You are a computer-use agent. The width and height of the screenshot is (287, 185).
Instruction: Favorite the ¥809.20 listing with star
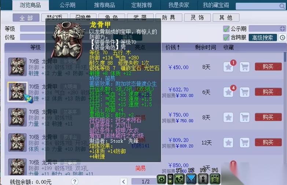[228, 143]
